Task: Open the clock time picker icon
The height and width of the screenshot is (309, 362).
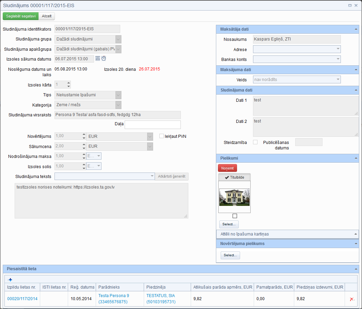Action: tap(104, 59)
